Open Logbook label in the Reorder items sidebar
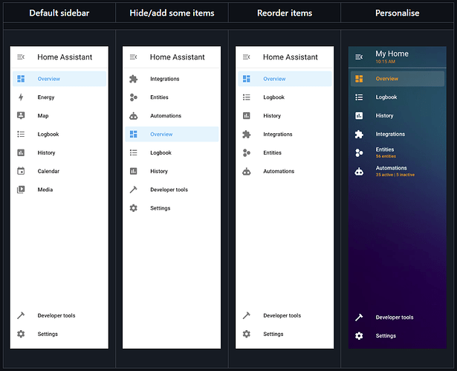The height and width of the screenshot is (371, 457). pos(273,97)
